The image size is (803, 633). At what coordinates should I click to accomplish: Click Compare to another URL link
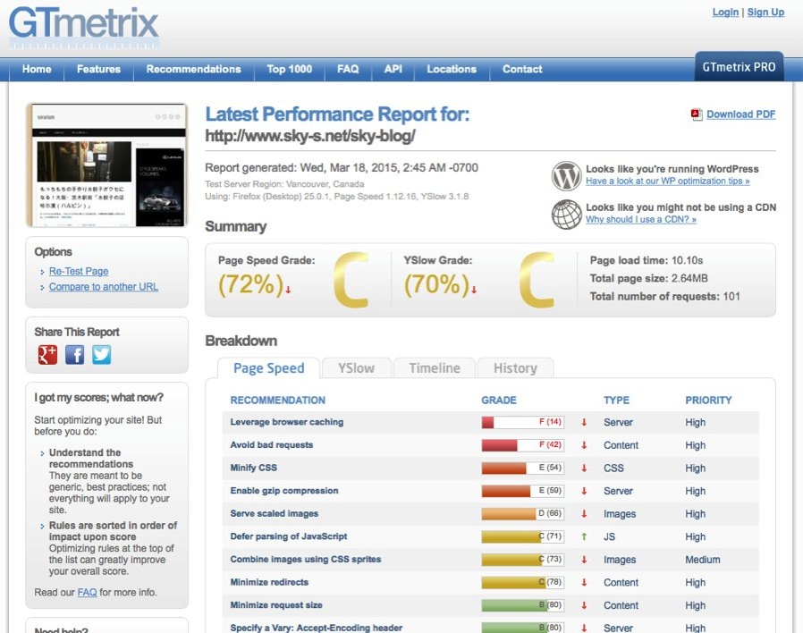point(104,287)
